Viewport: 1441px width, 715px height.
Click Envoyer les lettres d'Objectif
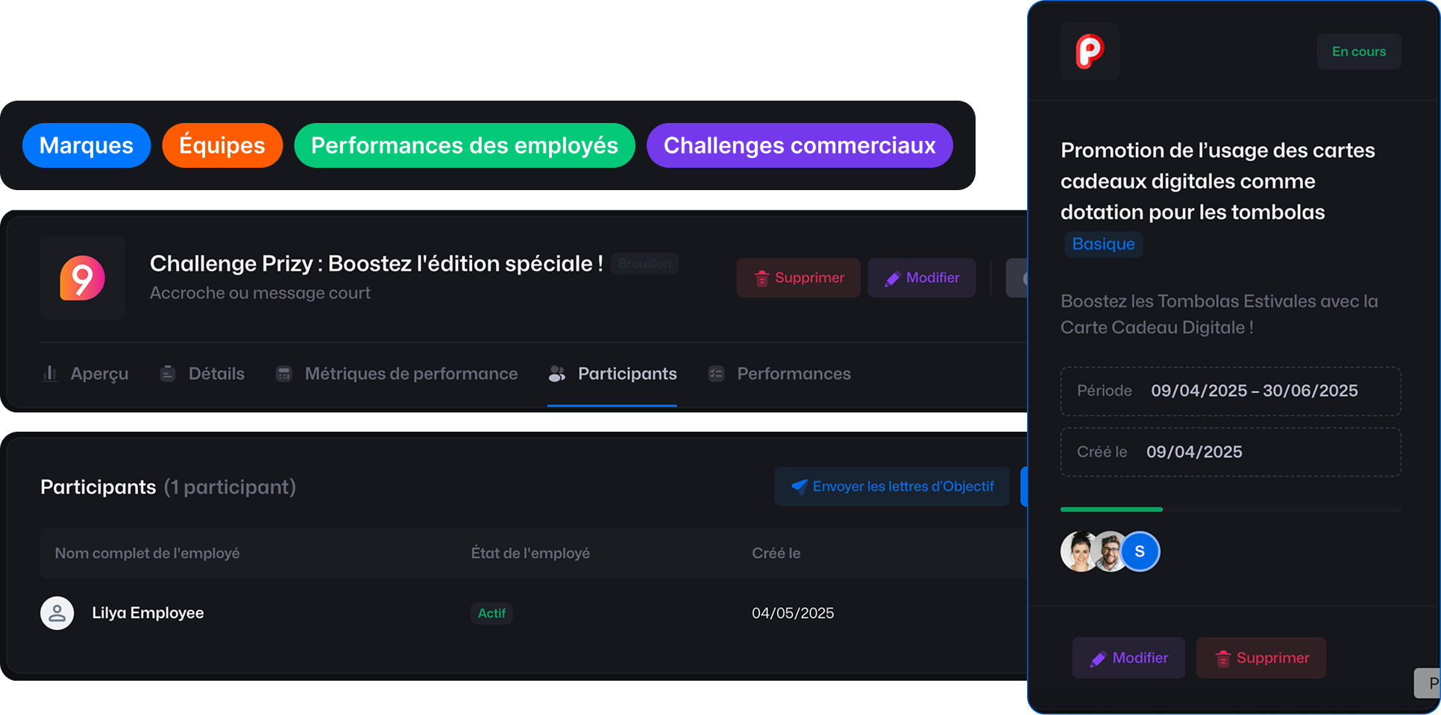coord(892,487)
